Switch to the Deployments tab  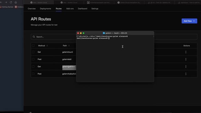click(45, 8)
